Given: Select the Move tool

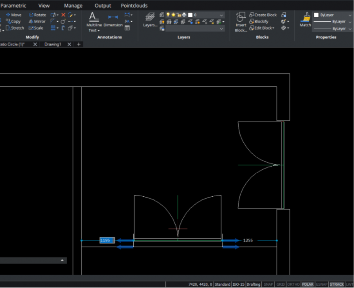Looking at the screenshot, I should (x=13, y=15).
